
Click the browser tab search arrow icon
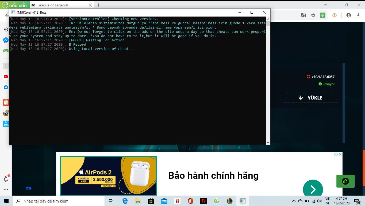325,5
